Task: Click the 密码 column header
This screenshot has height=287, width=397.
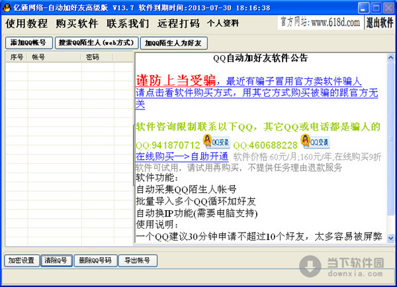Action: click(x=97, y=57)
